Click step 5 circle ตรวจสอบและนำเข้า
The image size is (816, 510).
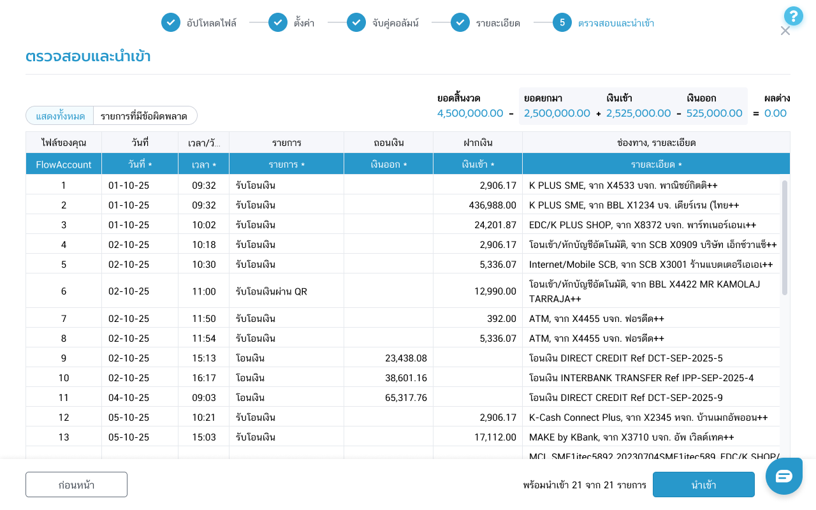[562, 23]
